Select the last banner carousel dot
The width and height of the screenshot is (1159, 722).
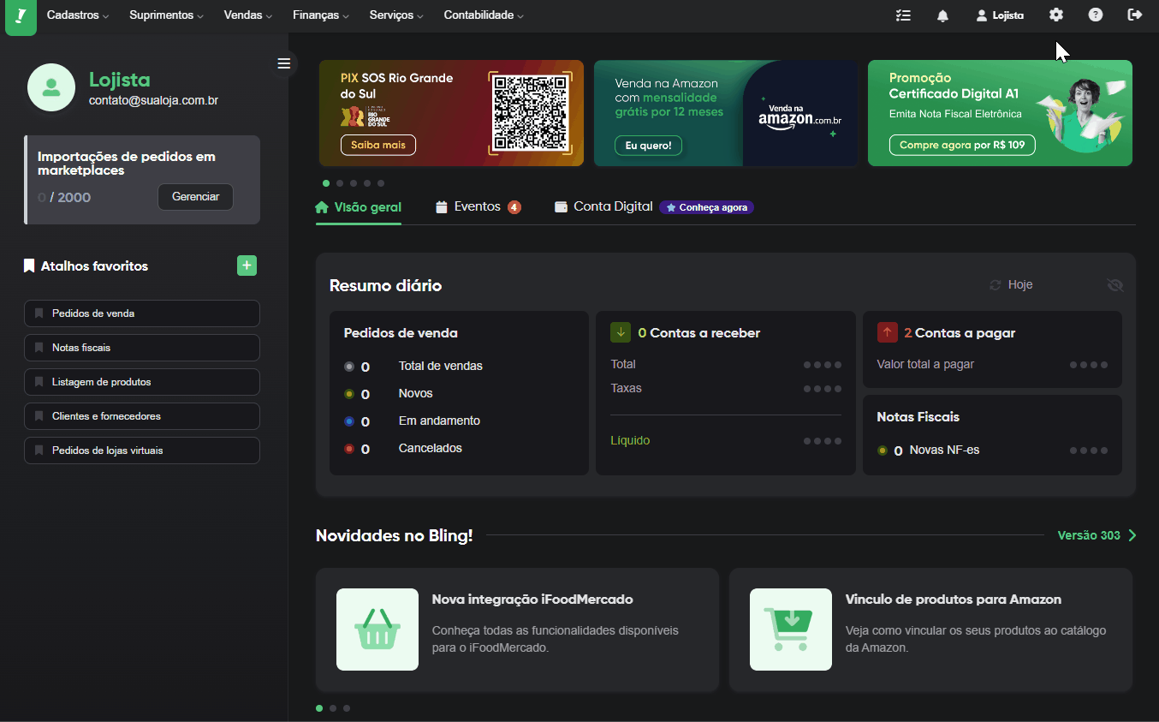381,183
